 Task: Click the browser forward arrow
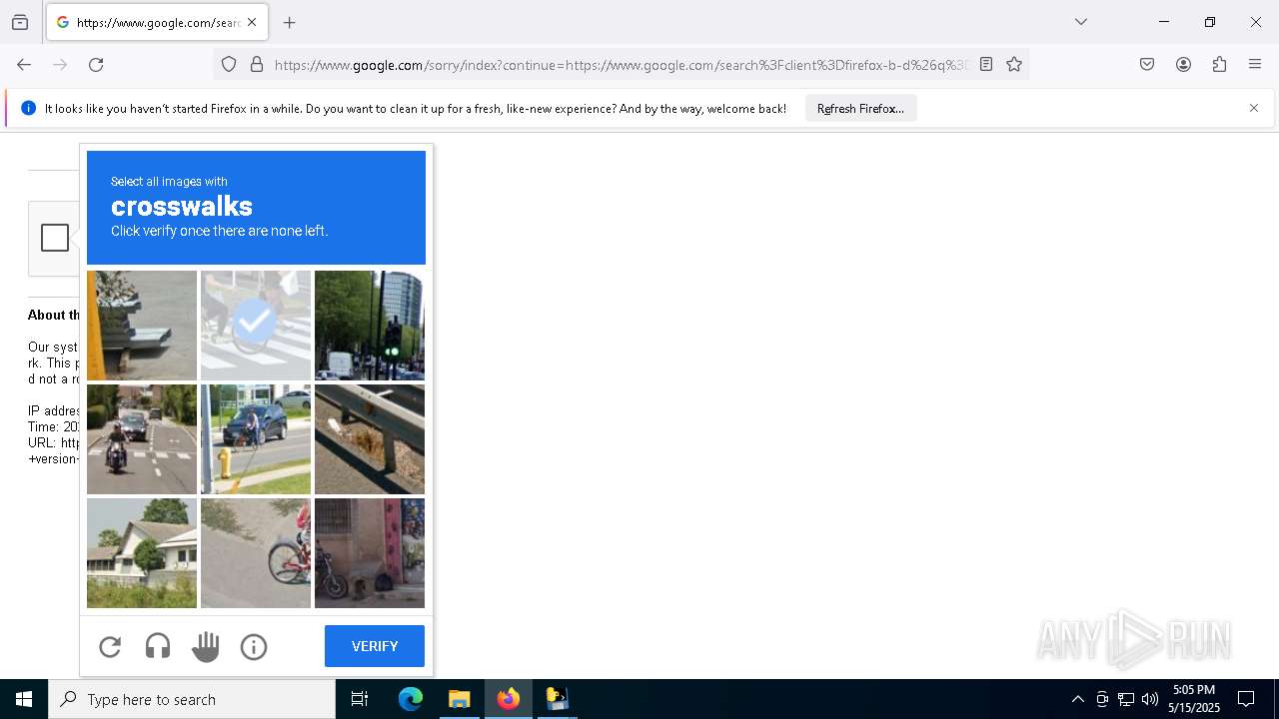(60, 64)
